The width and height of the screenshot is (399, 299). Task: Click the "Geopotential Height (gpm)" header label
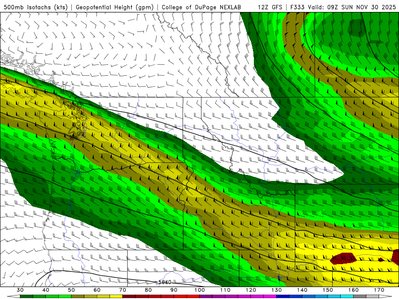[x=115, y=7]
